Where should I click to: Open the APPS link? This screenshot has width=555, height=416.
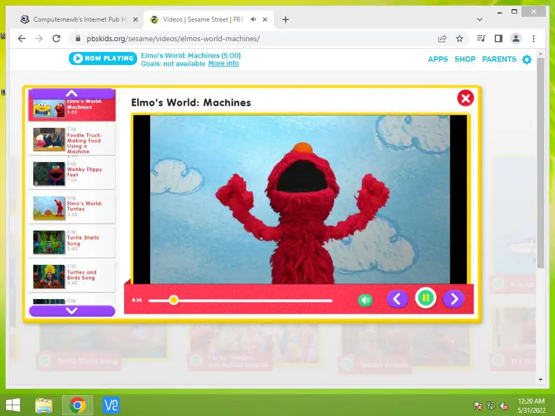tap(438, 59)
